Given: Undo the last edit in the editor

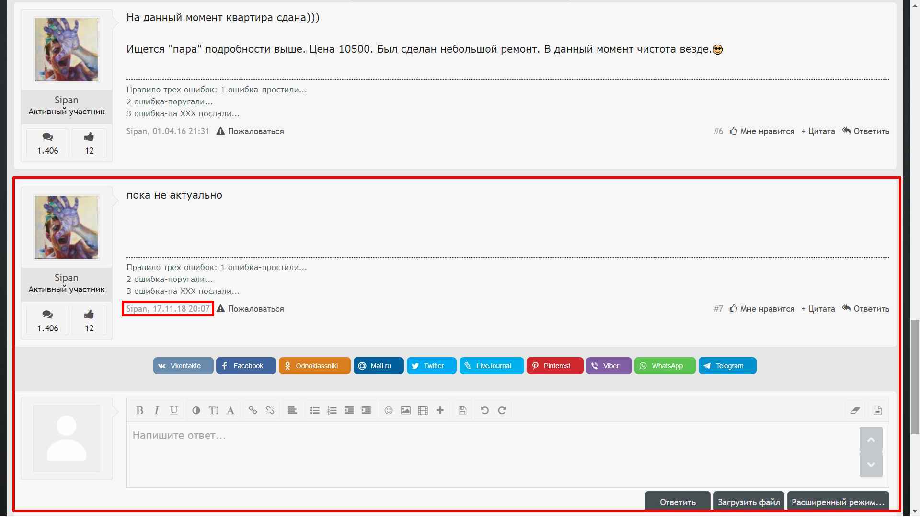Looking at the screenshot, I should (x=484, y=410).
